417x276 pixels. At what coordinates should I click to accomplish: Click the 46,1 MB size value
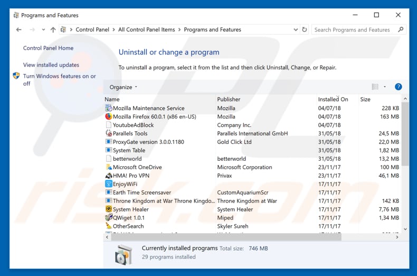point(389,176)
